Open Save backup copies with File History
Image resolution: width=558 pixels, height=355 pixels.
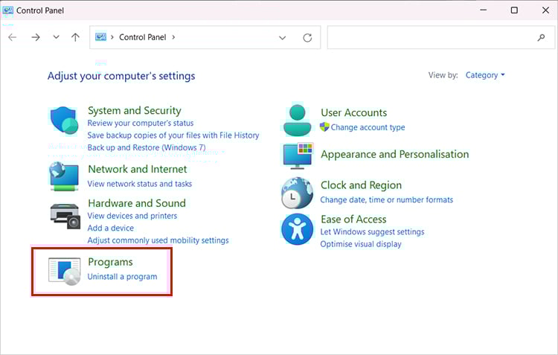[x=173, y=135]
